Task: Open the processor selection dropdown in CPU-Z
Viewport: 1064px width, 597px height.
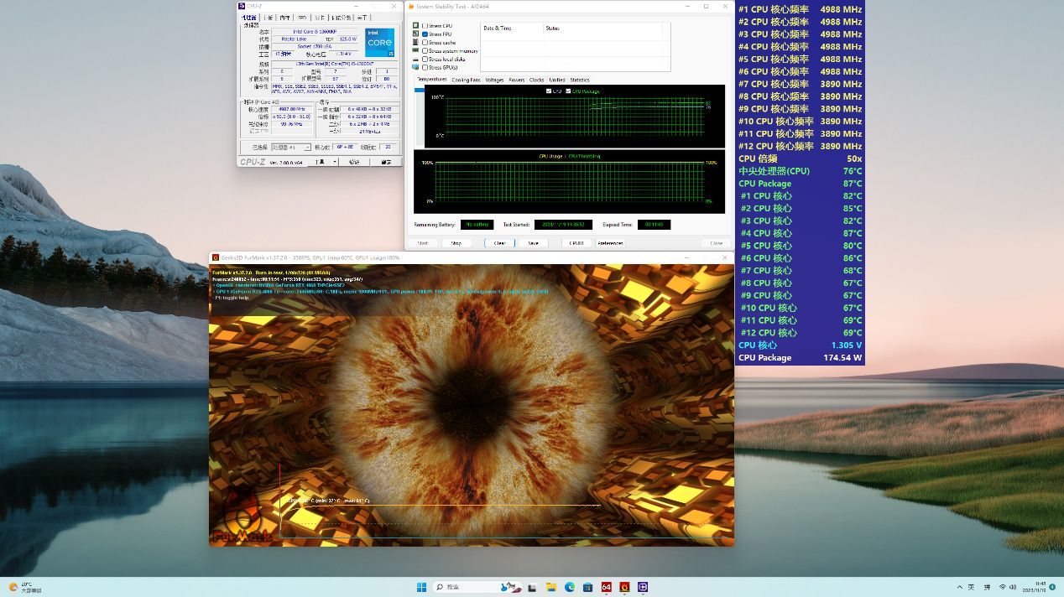Action: click(290, 147)
